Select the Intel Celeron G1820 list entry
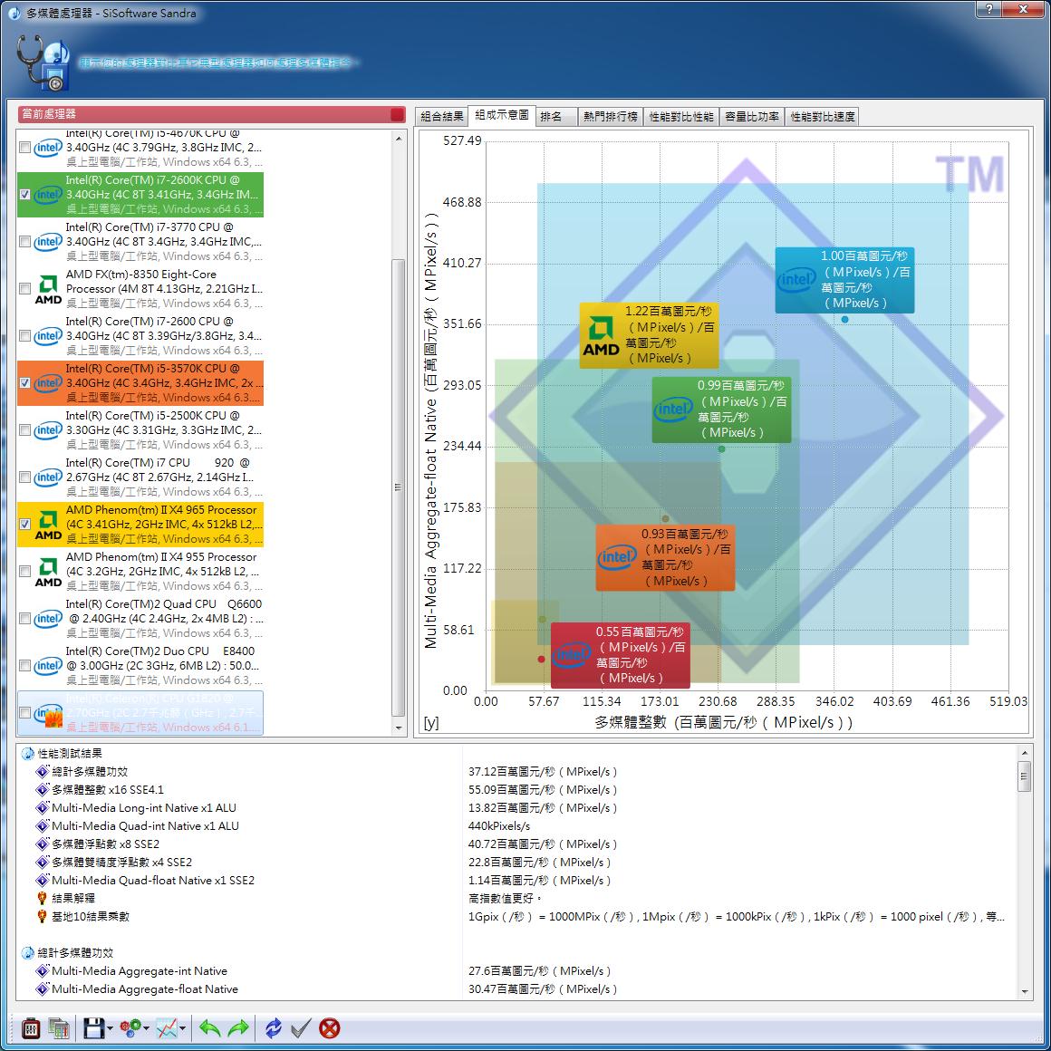 pos(140,713)
